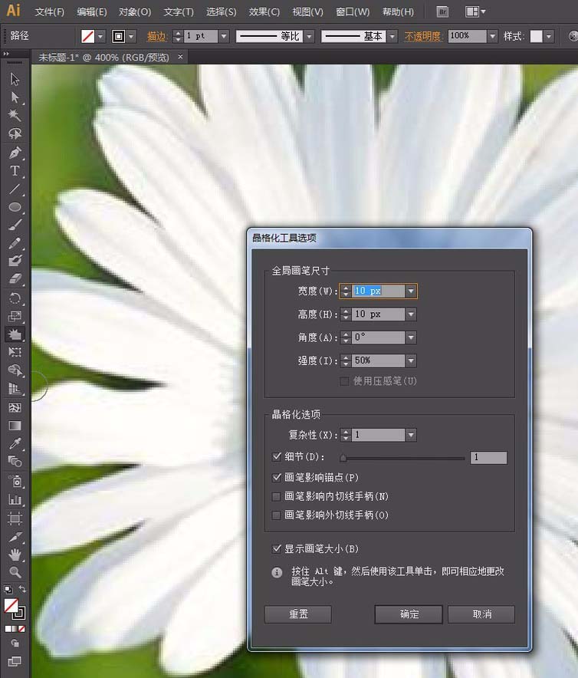Click the fill color swatch in control bar
The width and height of the screenshot is (578, 678).
(87, 36)
